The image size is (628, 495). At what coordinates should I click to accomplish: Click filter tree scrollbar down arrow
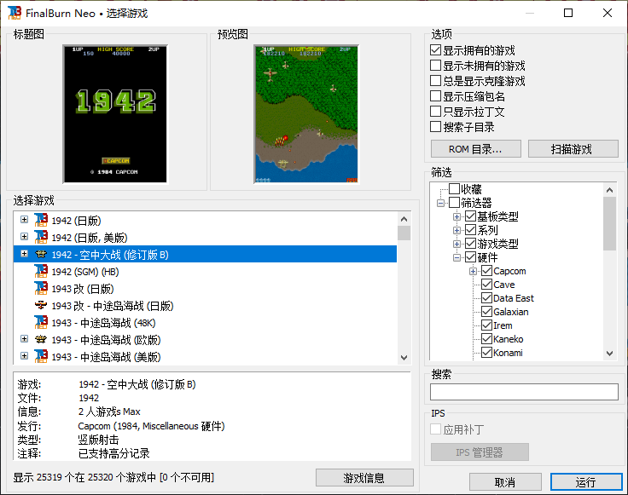609,353
